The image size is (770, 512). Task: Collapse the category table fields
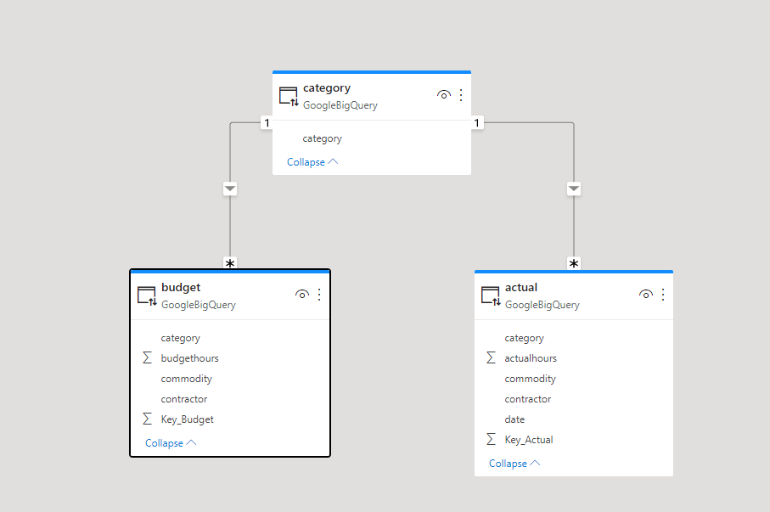click(312, 162)
